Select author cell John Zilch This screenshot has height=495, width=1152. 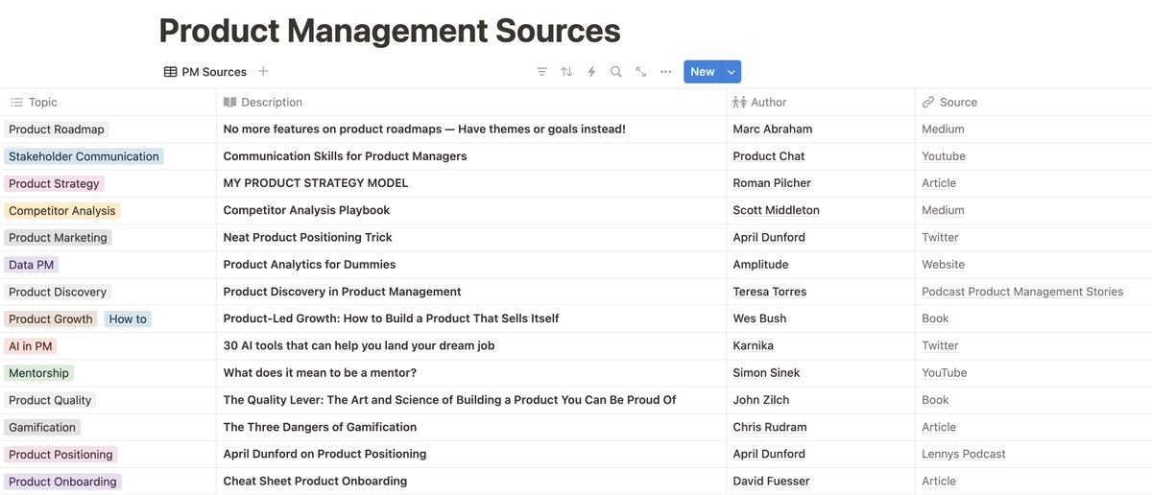(x=759, y=400)
